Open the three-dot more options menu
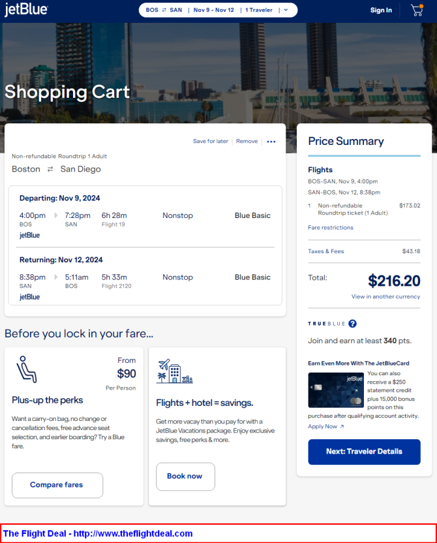This screenshot has width=437, height=543. [x=271, y=142]
